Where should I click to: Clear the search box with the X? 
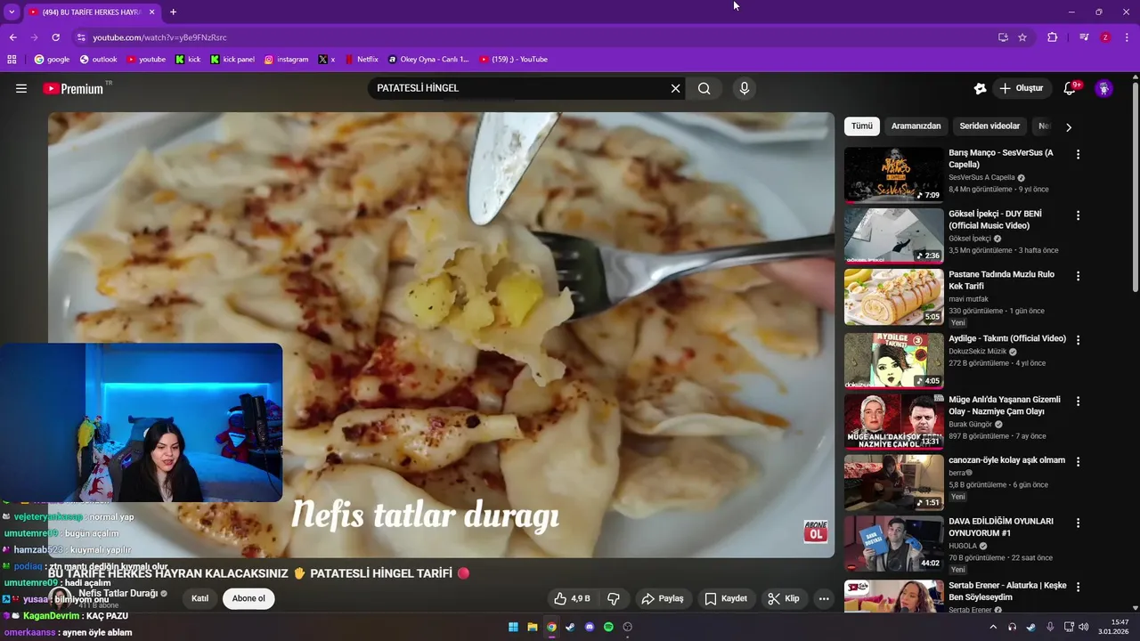pyautogui.click(x=675, y=88)
